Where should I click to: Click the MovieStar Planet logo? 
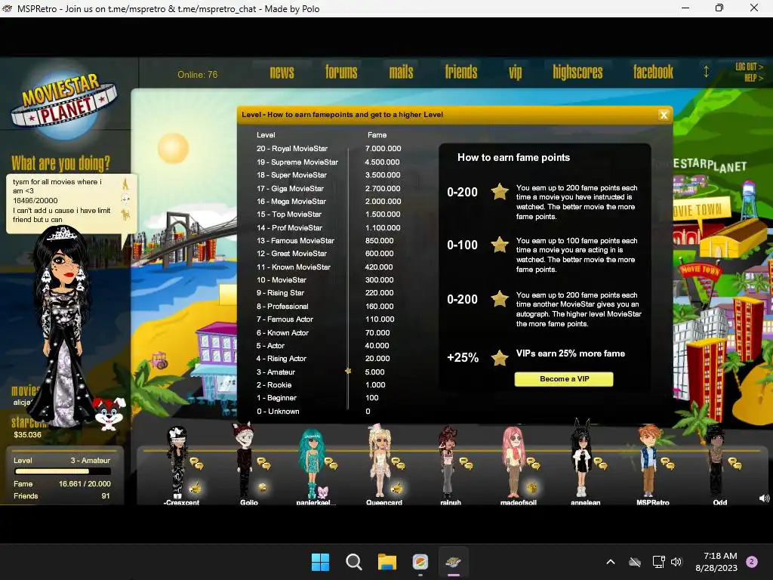point(63,106)
